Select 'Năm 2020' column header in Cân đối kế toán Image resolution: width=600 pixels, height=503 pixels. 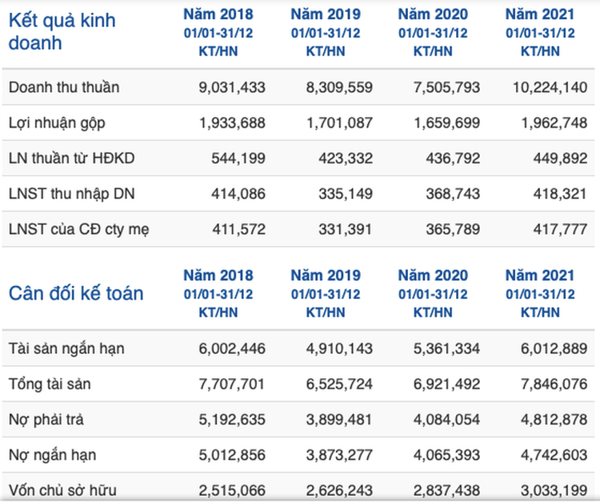pyautogui.click(x=433, y=276)
